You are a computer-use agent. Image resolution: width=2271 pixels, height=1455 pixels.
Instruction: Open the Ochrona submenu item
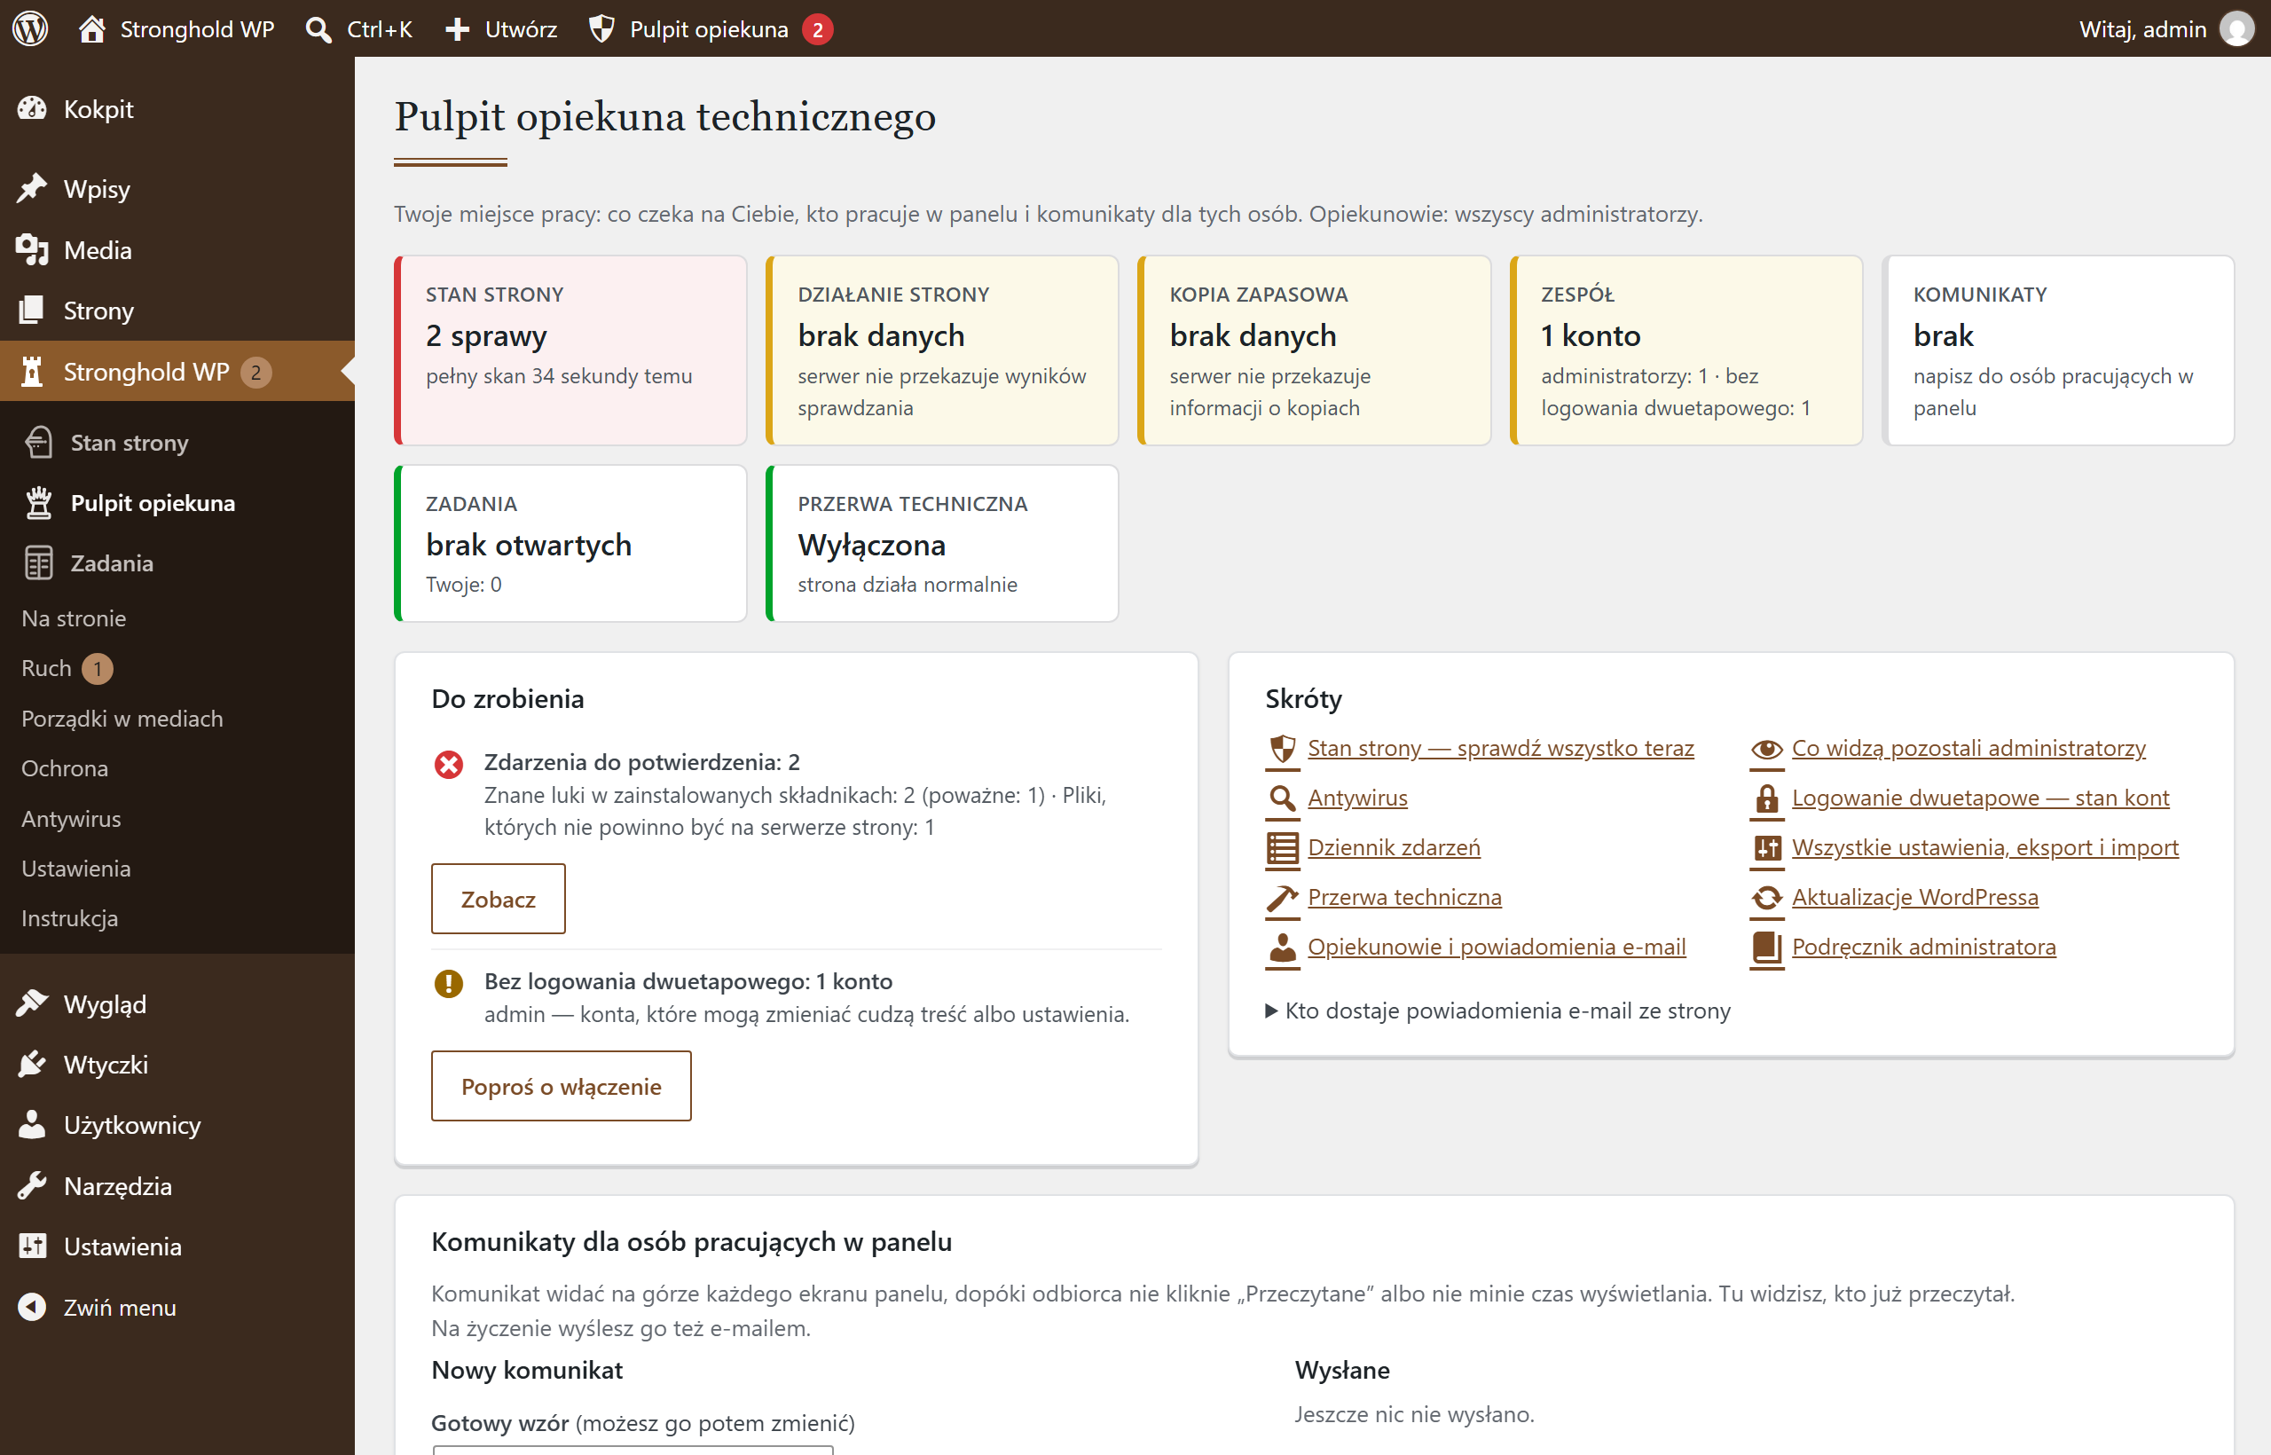pyautogui.click(x=177, y=768)
